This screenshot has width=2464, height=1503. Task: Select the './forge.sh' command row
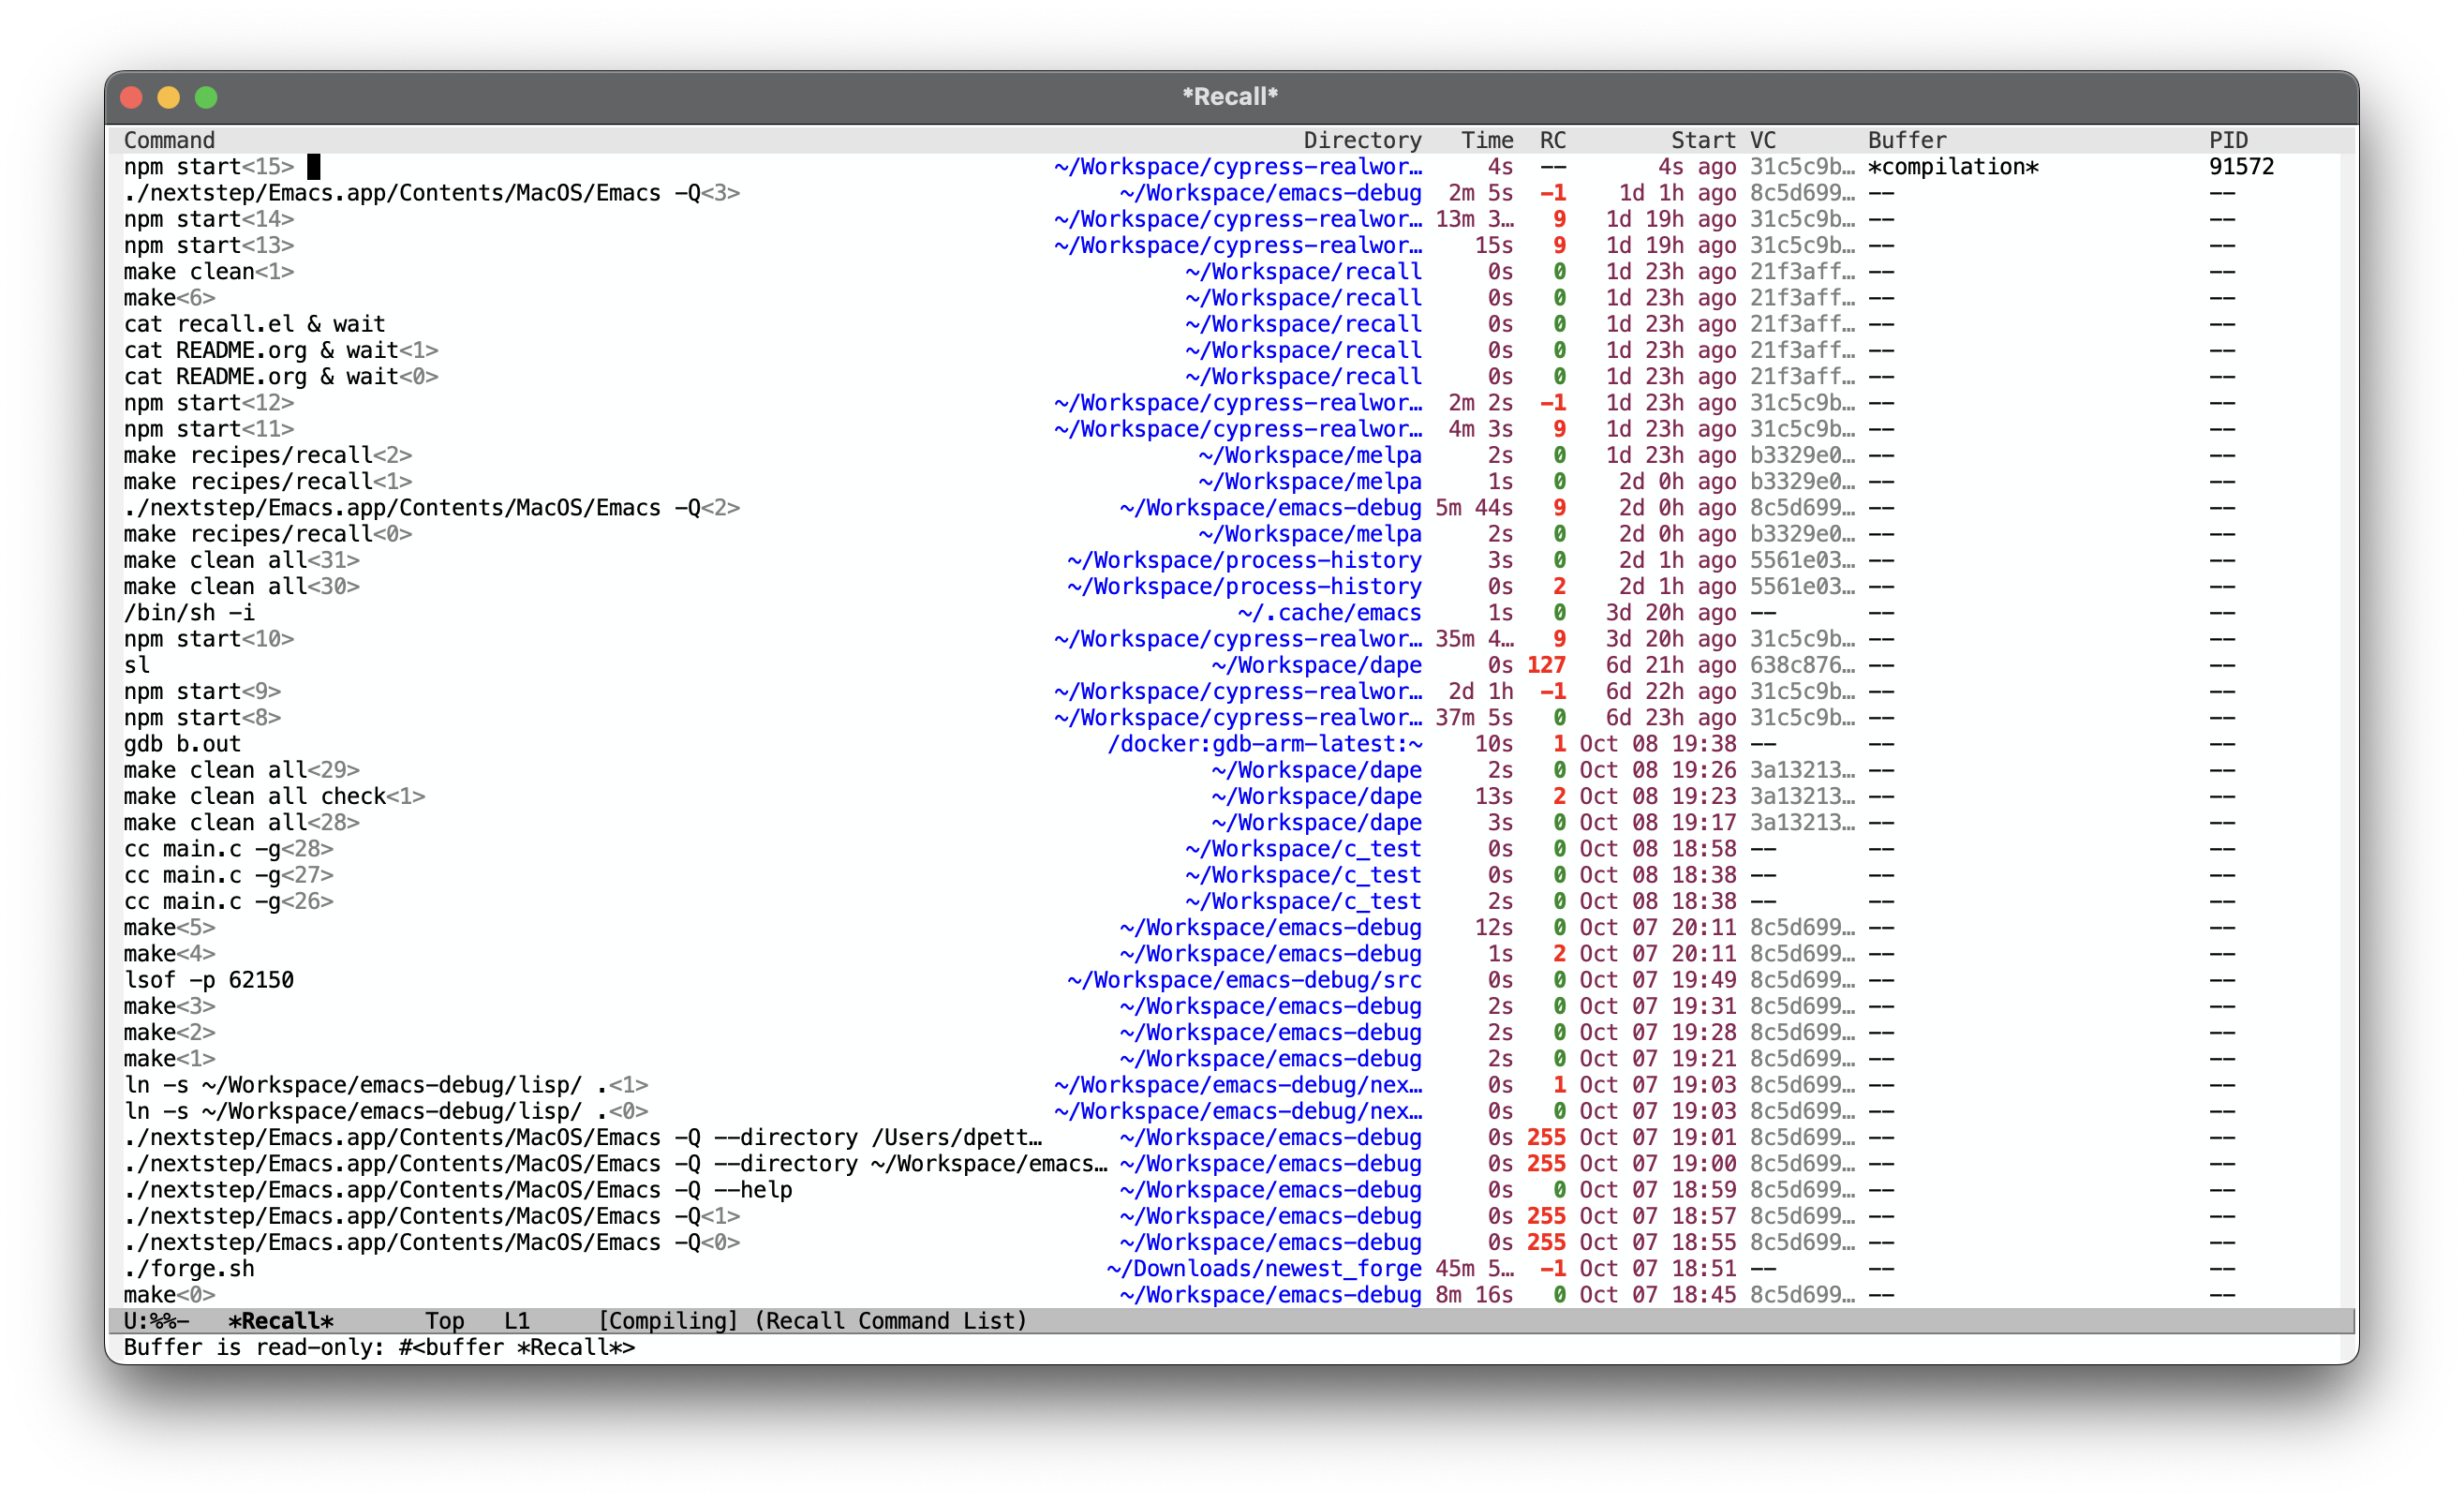click(x=189, y=1269)
